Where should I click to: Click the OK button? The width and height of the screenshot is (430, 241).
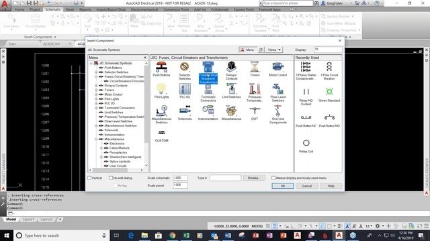point(283,186)
